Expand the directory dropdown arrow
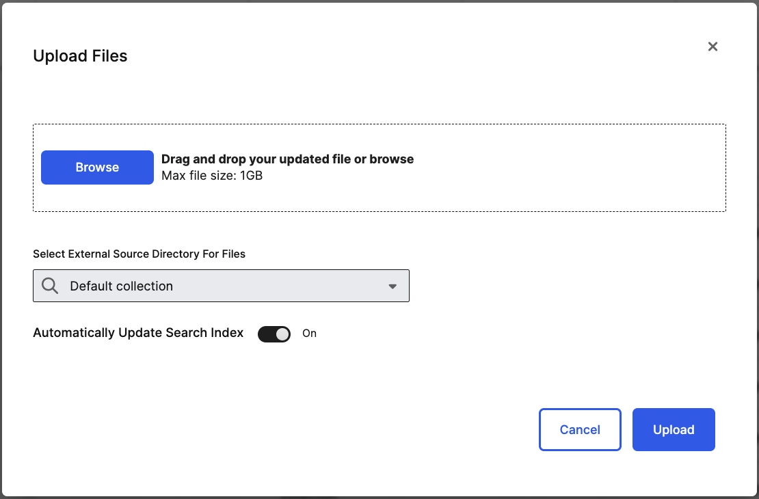Screen dimensions: 759x499 pyautogui.click(x=392, y=286)
